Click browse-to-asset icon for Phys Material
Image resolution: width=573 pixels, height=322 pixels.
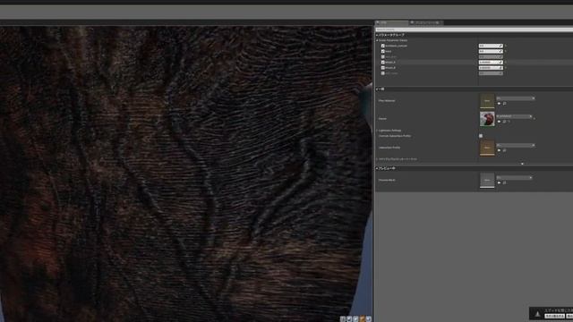click(504, 104)
